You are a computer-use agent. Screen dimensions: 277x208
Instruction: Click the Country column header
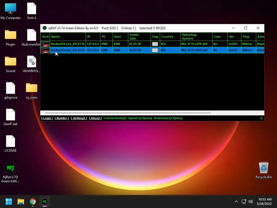click(170, 37)
